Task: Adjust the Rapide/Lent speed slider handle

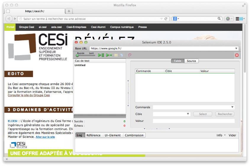Action: (x=77, y=56)
